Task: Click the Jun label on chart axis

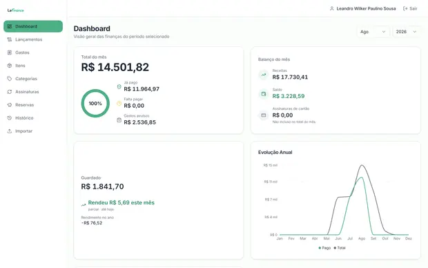Action: 338,238
